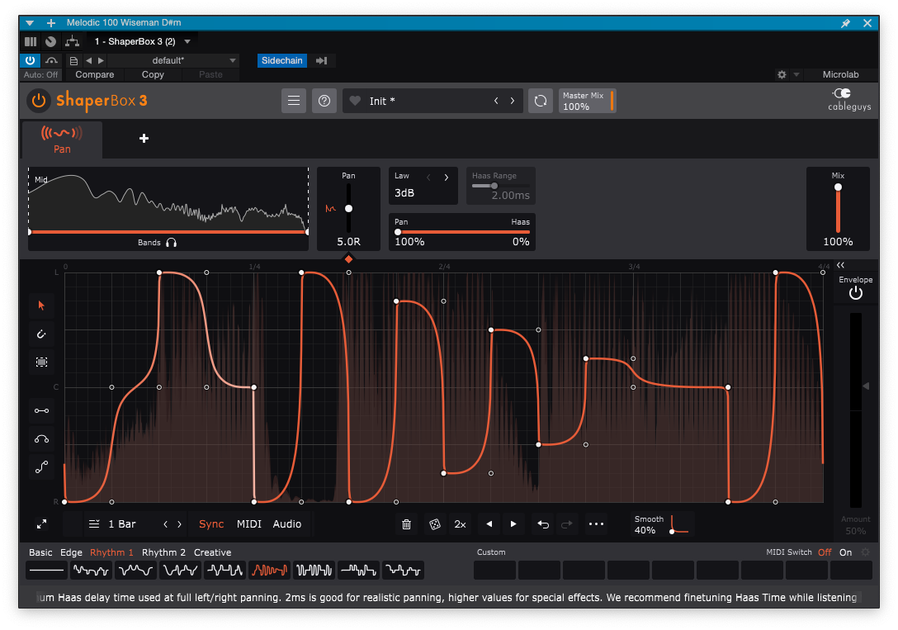Select the marquee selection tool
The height and width of the screenshot is (630, 898).
pyautogui.click(x=41, y=362)
